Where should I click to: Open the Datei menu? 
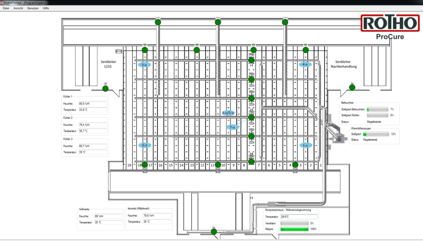pos(6,8)
